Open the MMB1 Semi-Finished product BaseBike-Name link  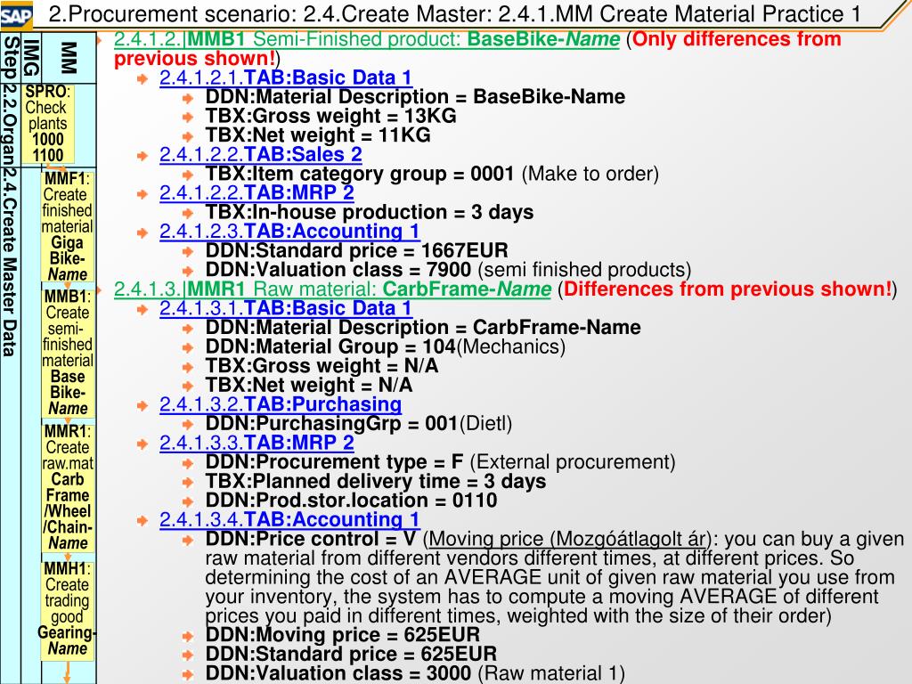(366, 39)
